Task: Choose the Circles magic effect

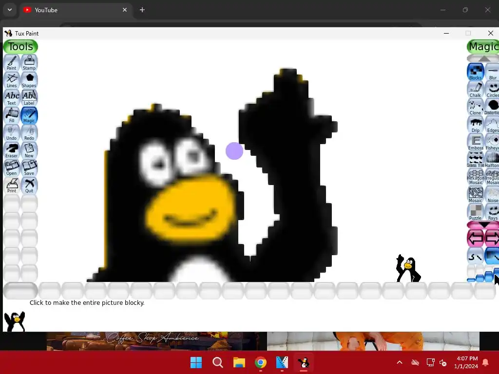Action: click(492, 90)
